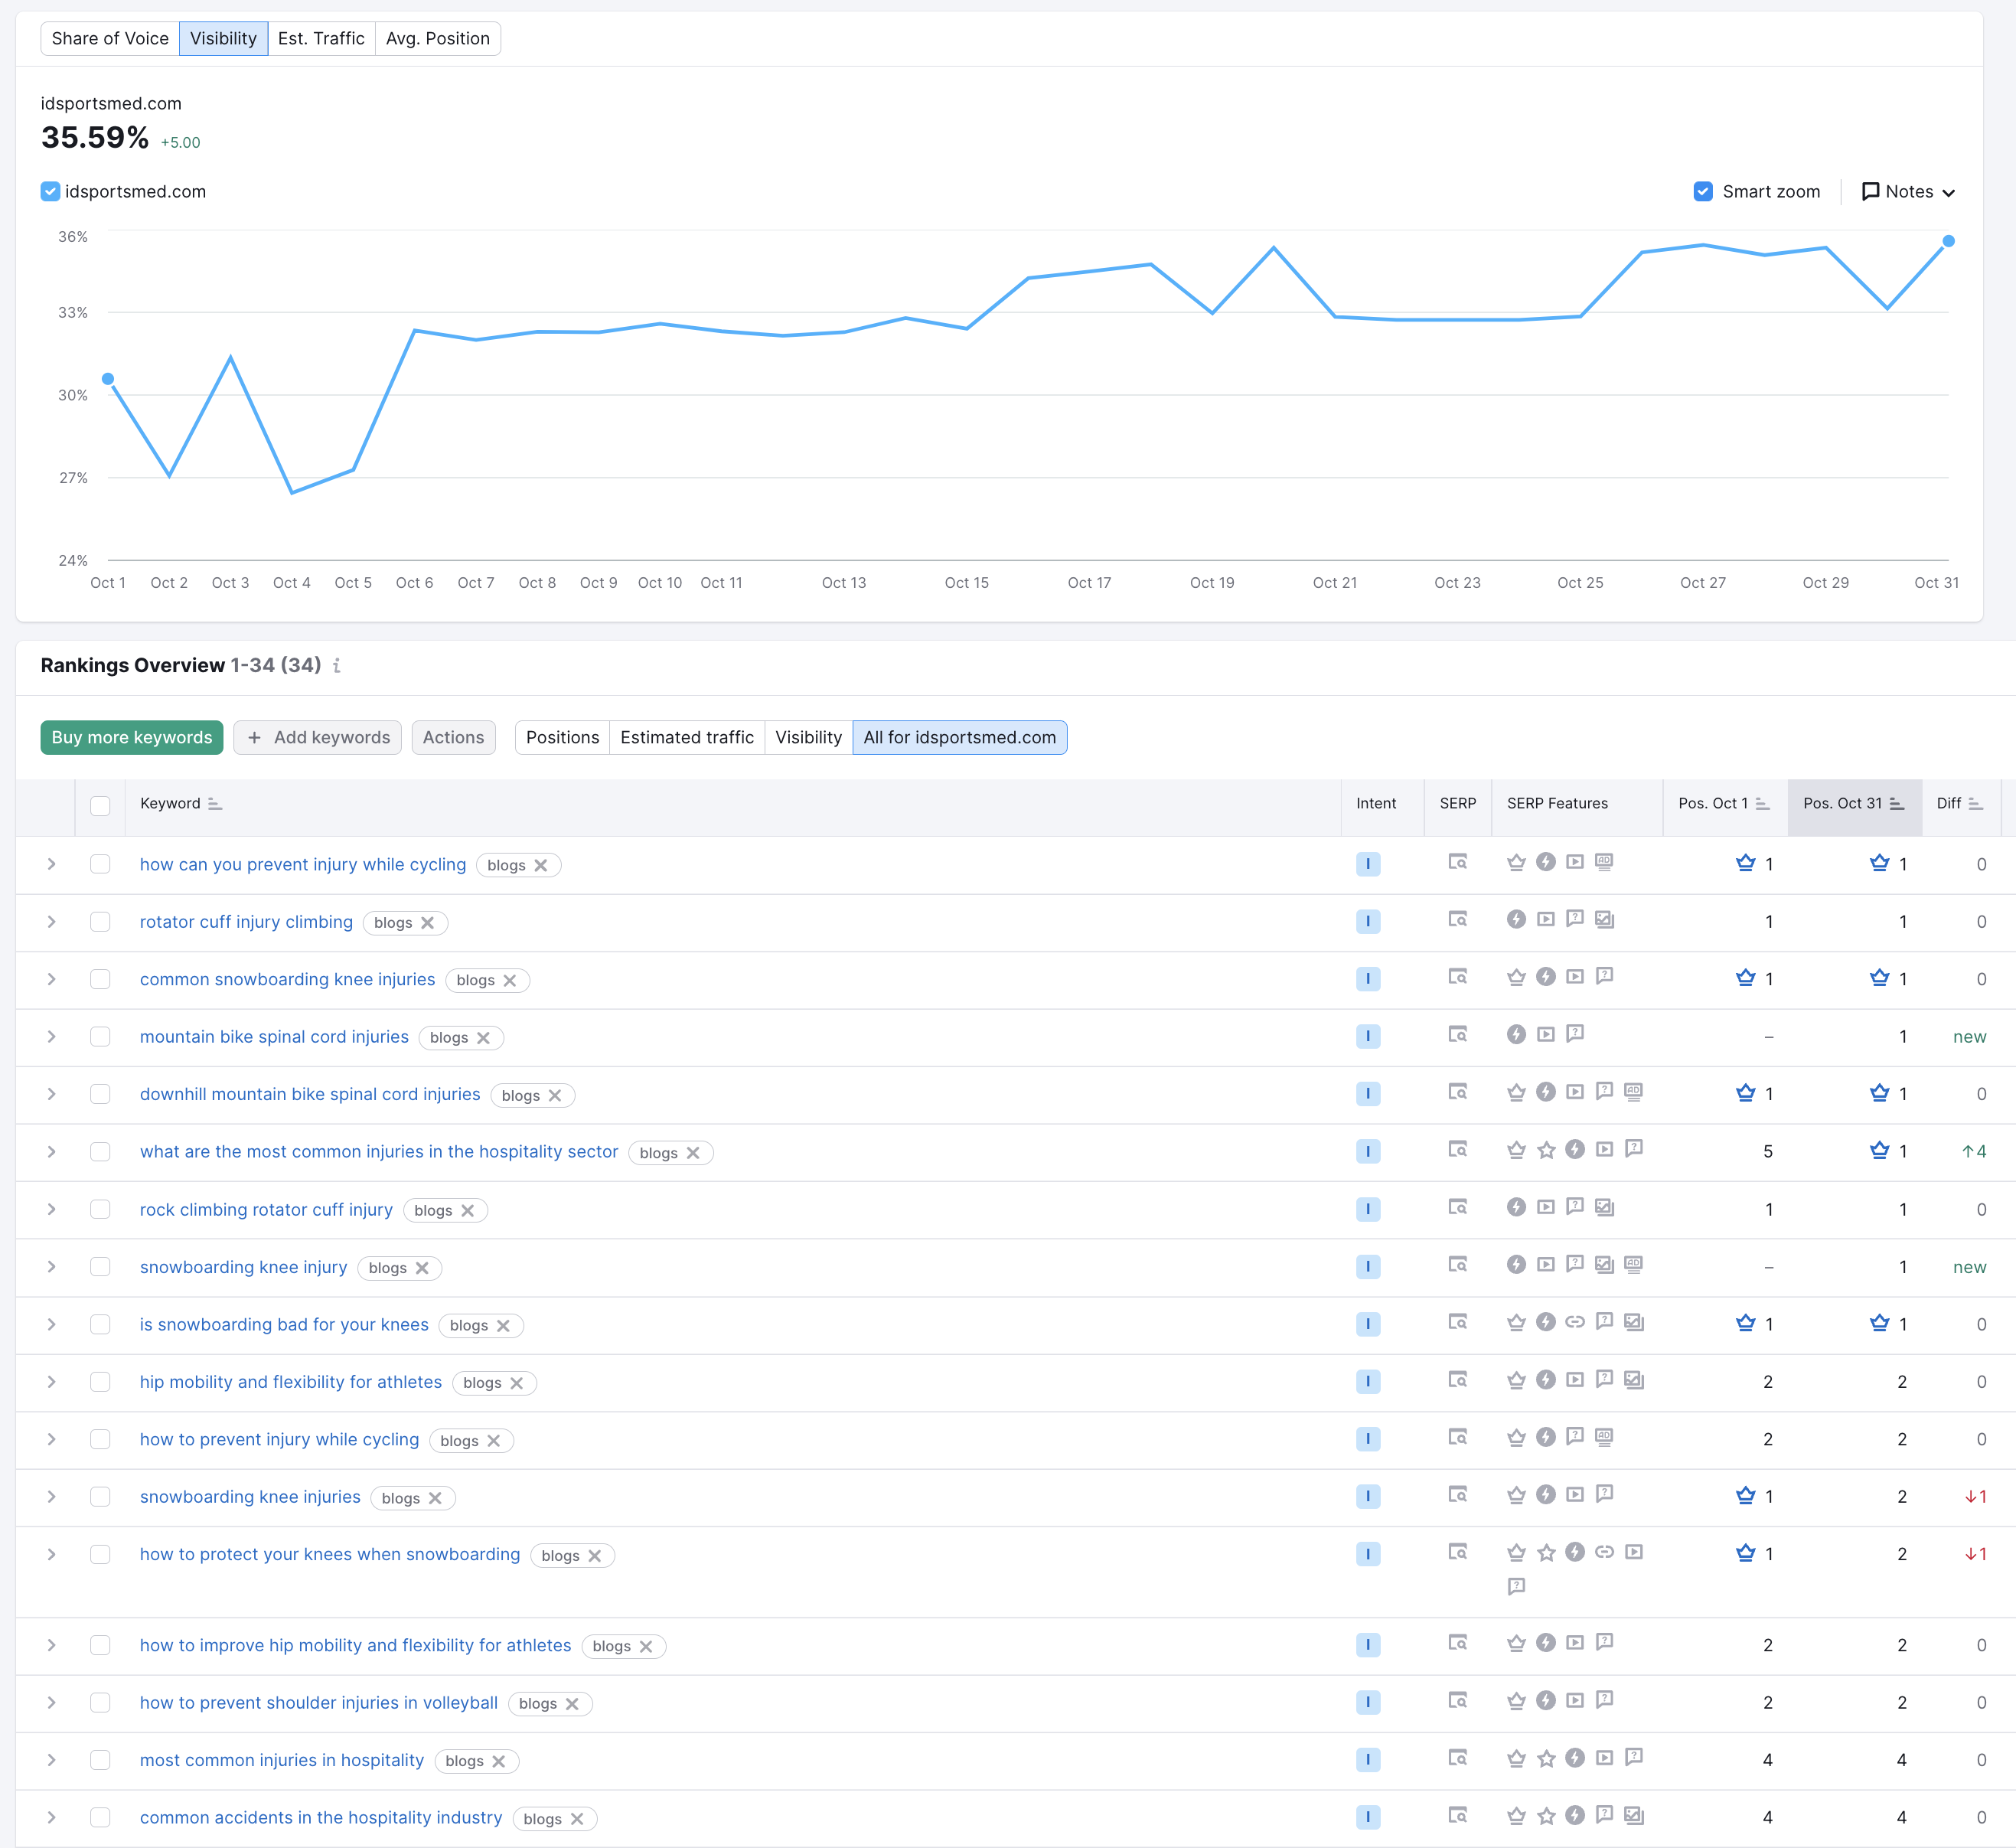The height and width of the screenshot is (1848, 2016).
Task: Expand row 'is snowboarding bad for your knees'
Action: (x=51, y=1324)
